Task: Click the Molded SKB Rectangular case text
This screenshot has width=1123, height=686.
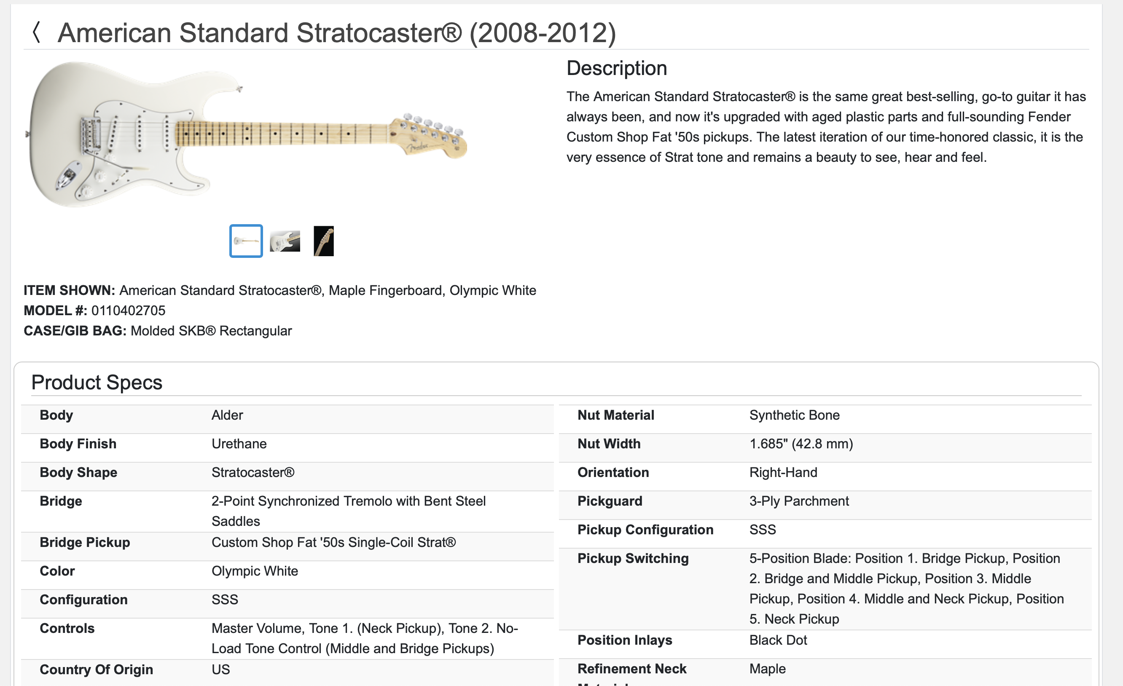Action: coord(211,331)
